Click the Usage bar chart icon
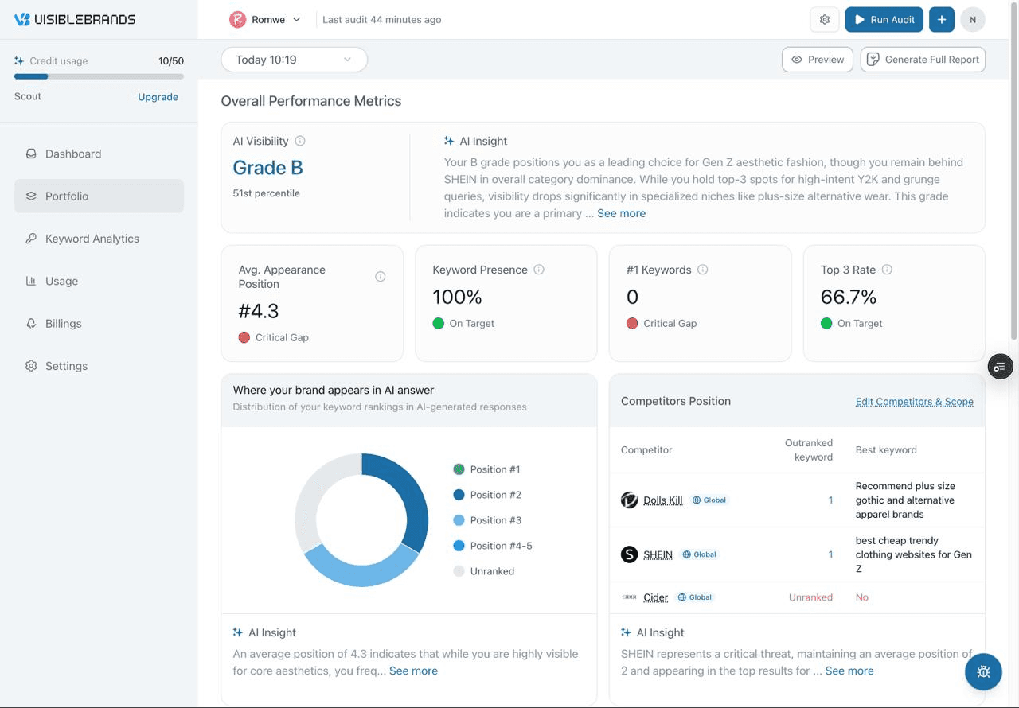 [31, 281]
